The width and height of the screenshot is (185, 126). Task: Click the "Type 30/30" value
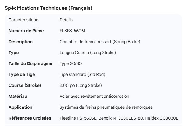click(71, 63)
